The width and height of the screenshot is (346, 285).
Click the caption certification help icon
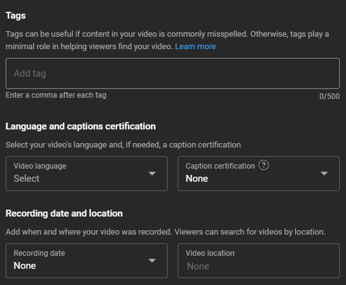pos(264,165)
